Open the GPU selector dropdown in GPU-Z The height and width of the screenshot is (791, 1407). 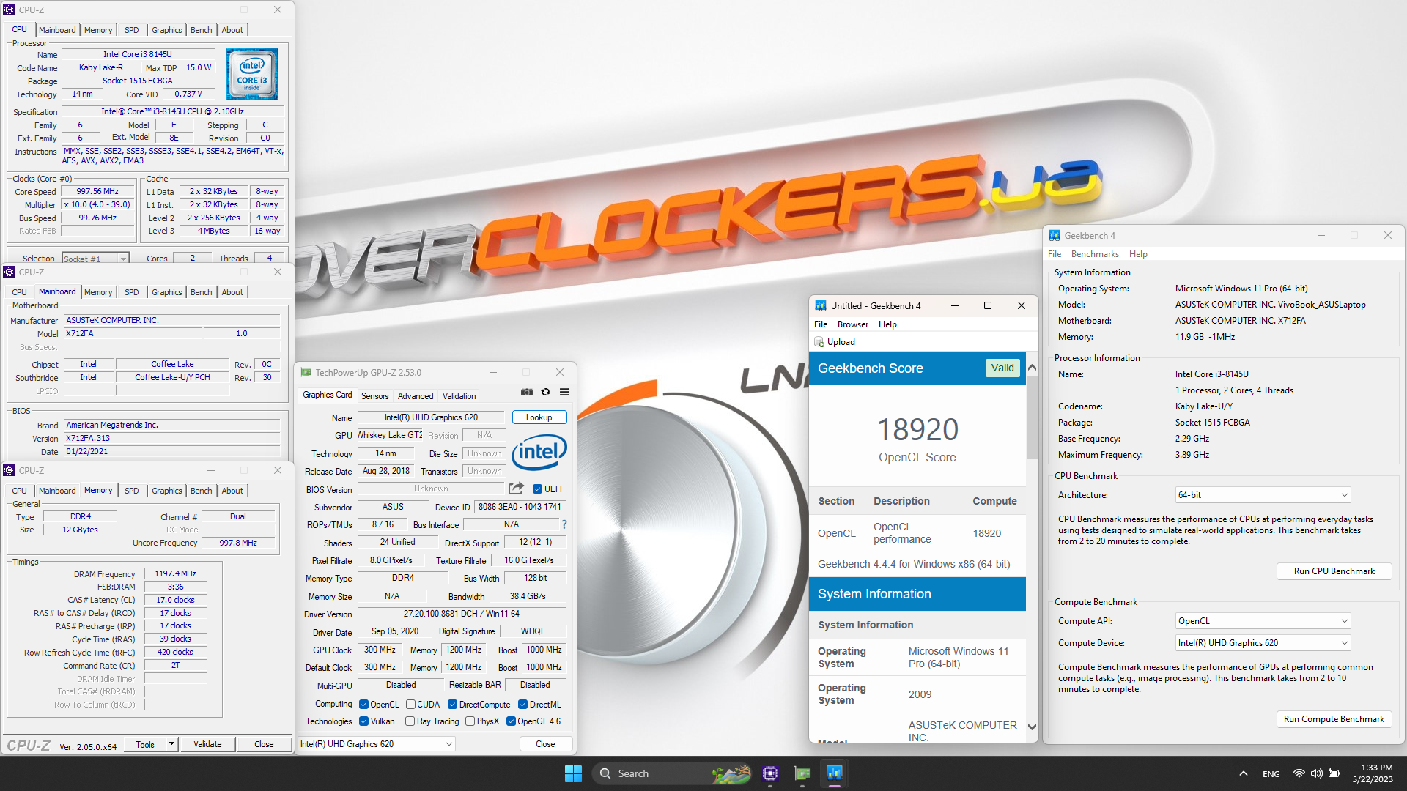click(377, 744)
